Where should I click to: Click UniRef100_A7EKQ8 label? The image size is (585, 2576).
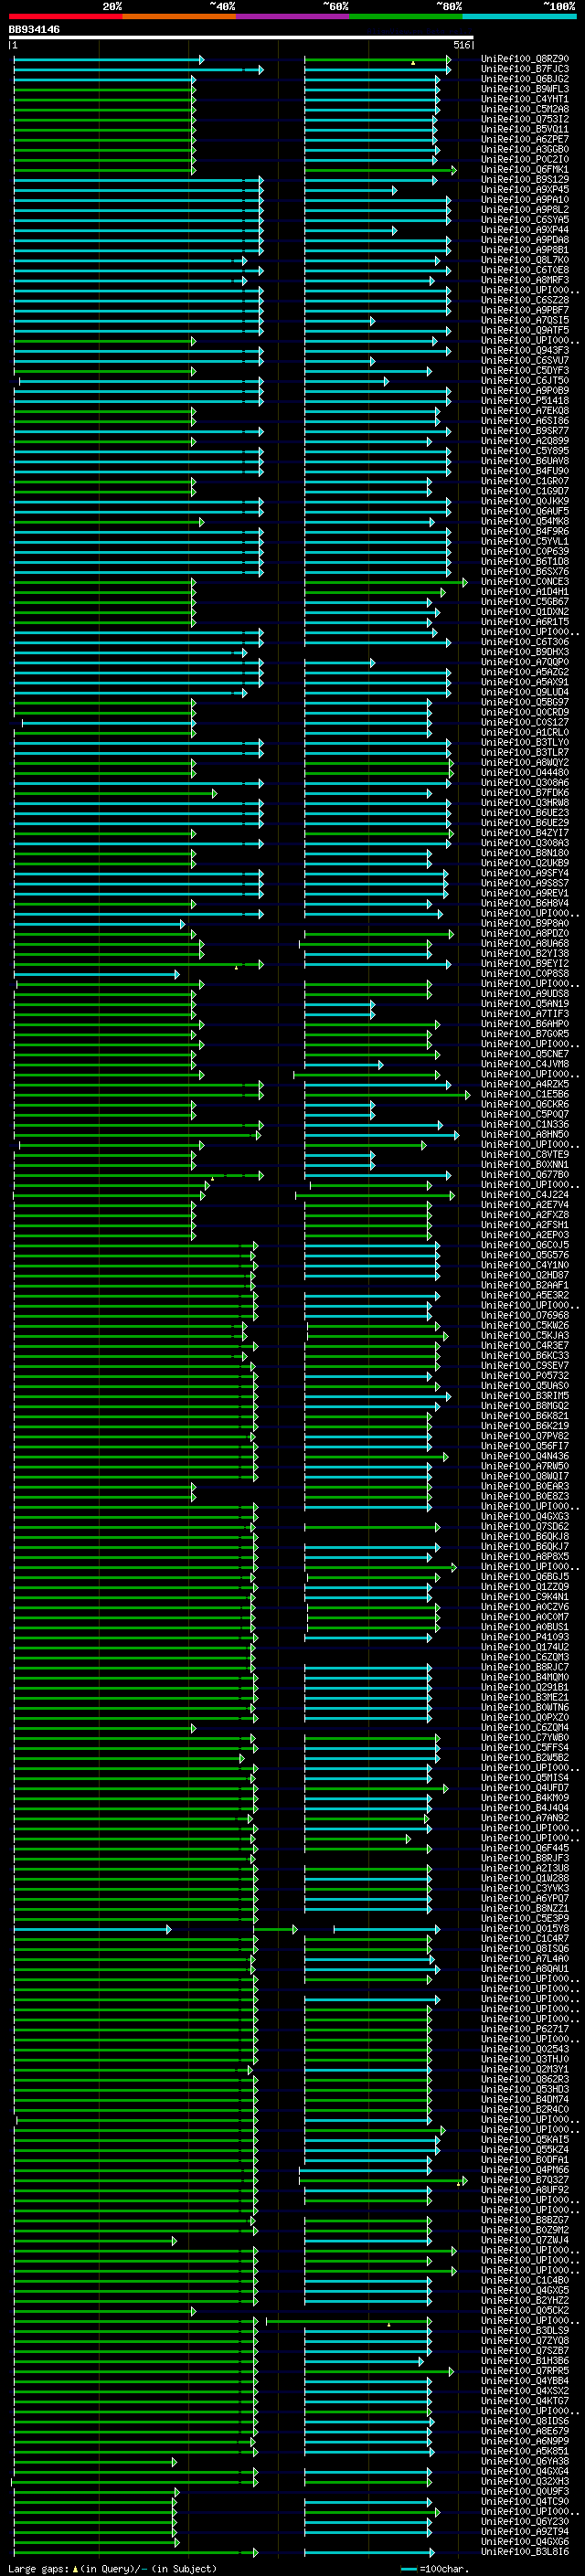pos(525,411)
